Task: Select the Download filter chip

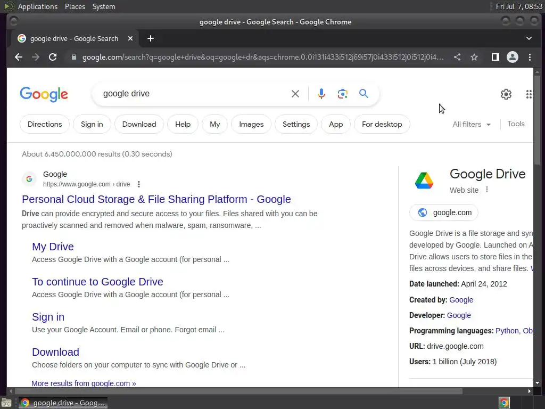Action: (139, 124)
